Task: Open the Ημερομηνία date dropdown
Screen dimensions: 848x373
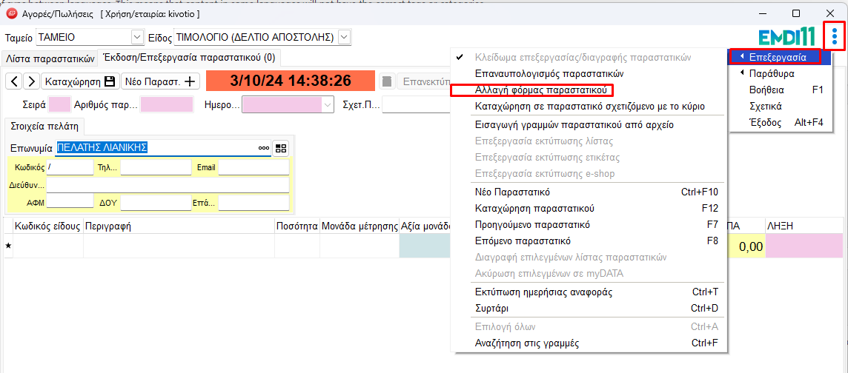Action: pos(328,105)
